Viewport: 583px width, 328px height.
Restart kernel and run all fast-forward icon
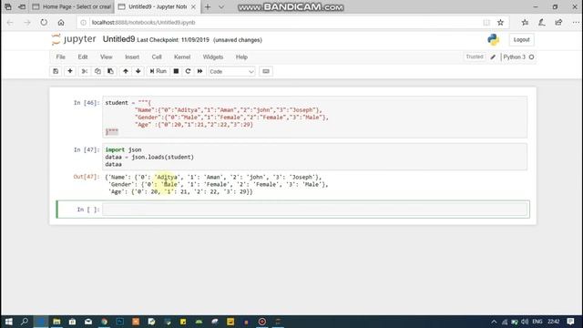click(200, 71)
